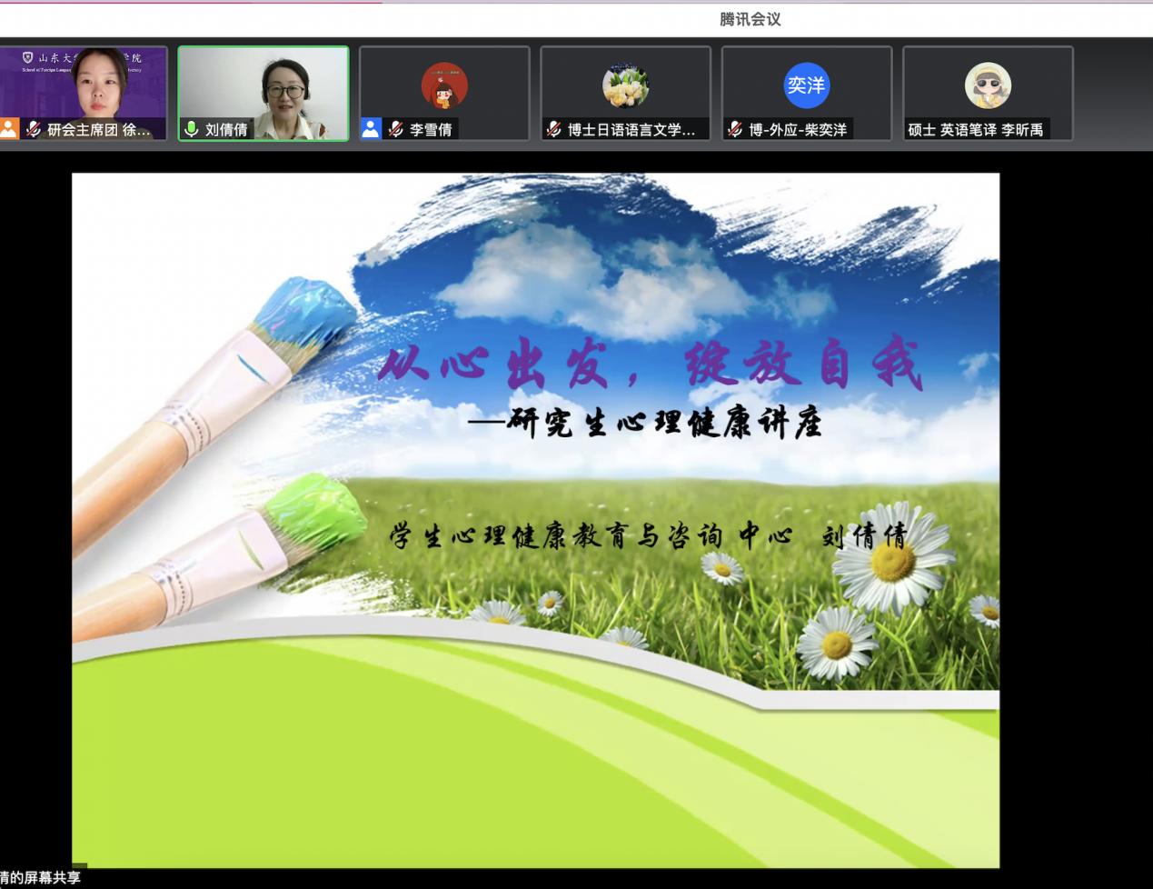Click muted microphone icon beside 研会主席团
Screen dimensions: 1153x889
coord(34,129)
